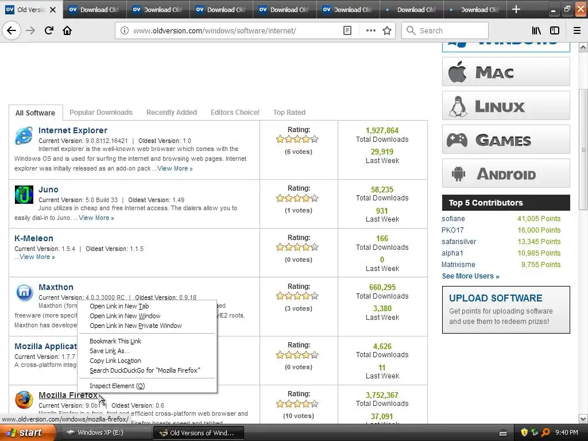Viewport: 588px width, 441px height.
Task: Choose Open Link in New Window
Action: pyautogui.click(x=148, y=316)
